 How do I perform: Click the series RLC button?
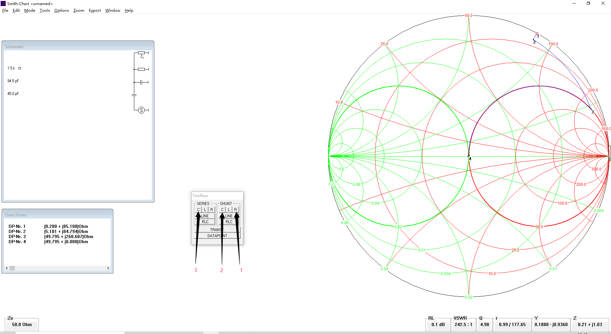pyautogui.click(x=205, y=222)
